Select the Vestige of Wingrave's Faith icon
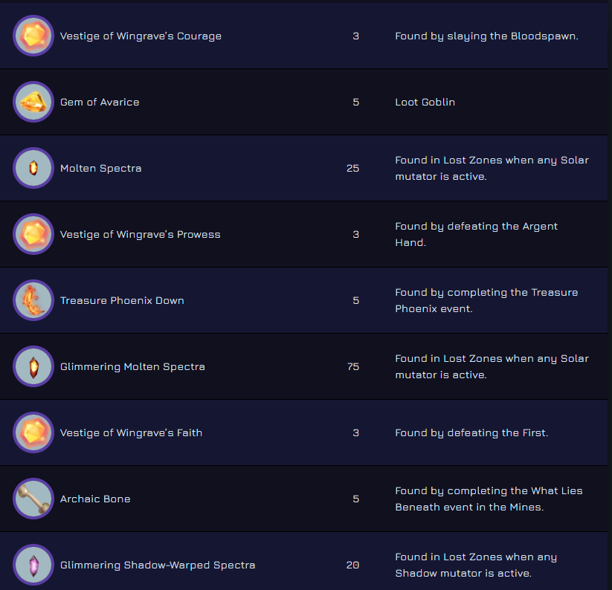The image size is (612, 590). (33, 432)
